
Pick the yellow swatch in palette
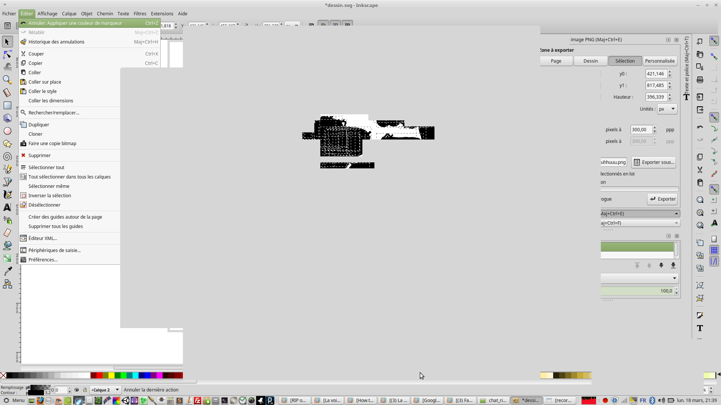click(x=112, y=375)
